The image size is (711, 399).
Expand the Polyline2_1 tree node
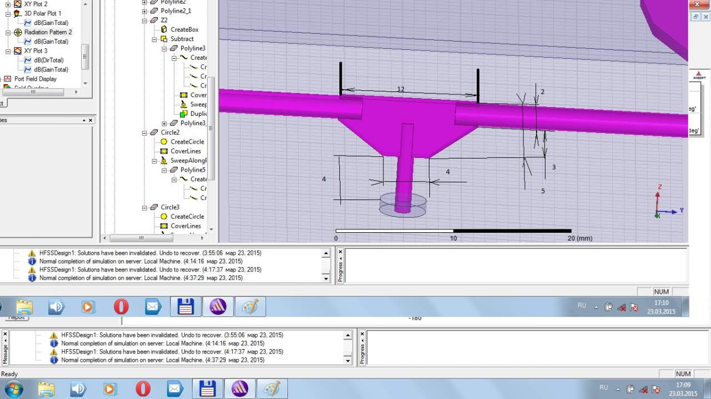pos(145,11)
